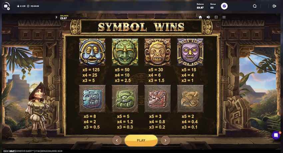The image size is (283, 153).
Task: Open the hamburger game menu
Action: coord(224,17)
